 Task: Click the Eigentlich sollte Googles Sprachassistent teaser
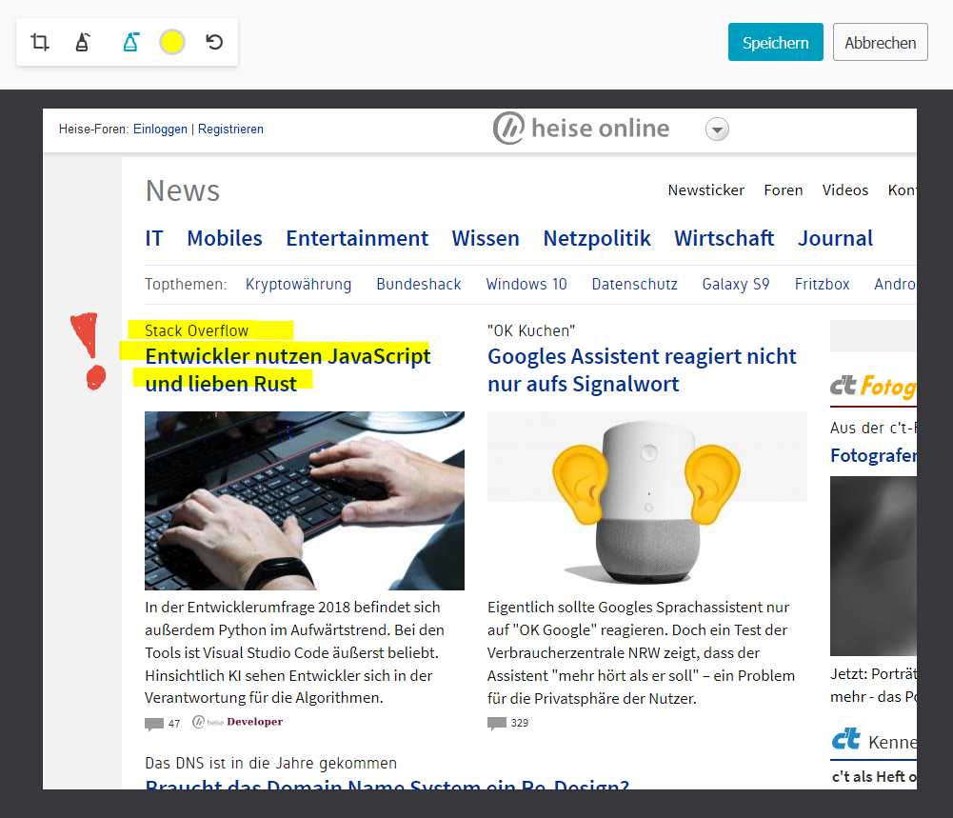tap(641, 652)
